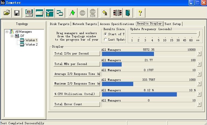
Task: Select Worker 1 in topology tree
Action: (31, 40)
